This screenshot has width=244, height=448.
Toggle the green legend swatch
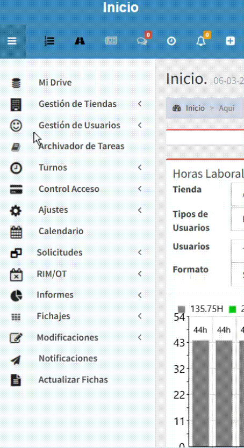tap(232, 309)
